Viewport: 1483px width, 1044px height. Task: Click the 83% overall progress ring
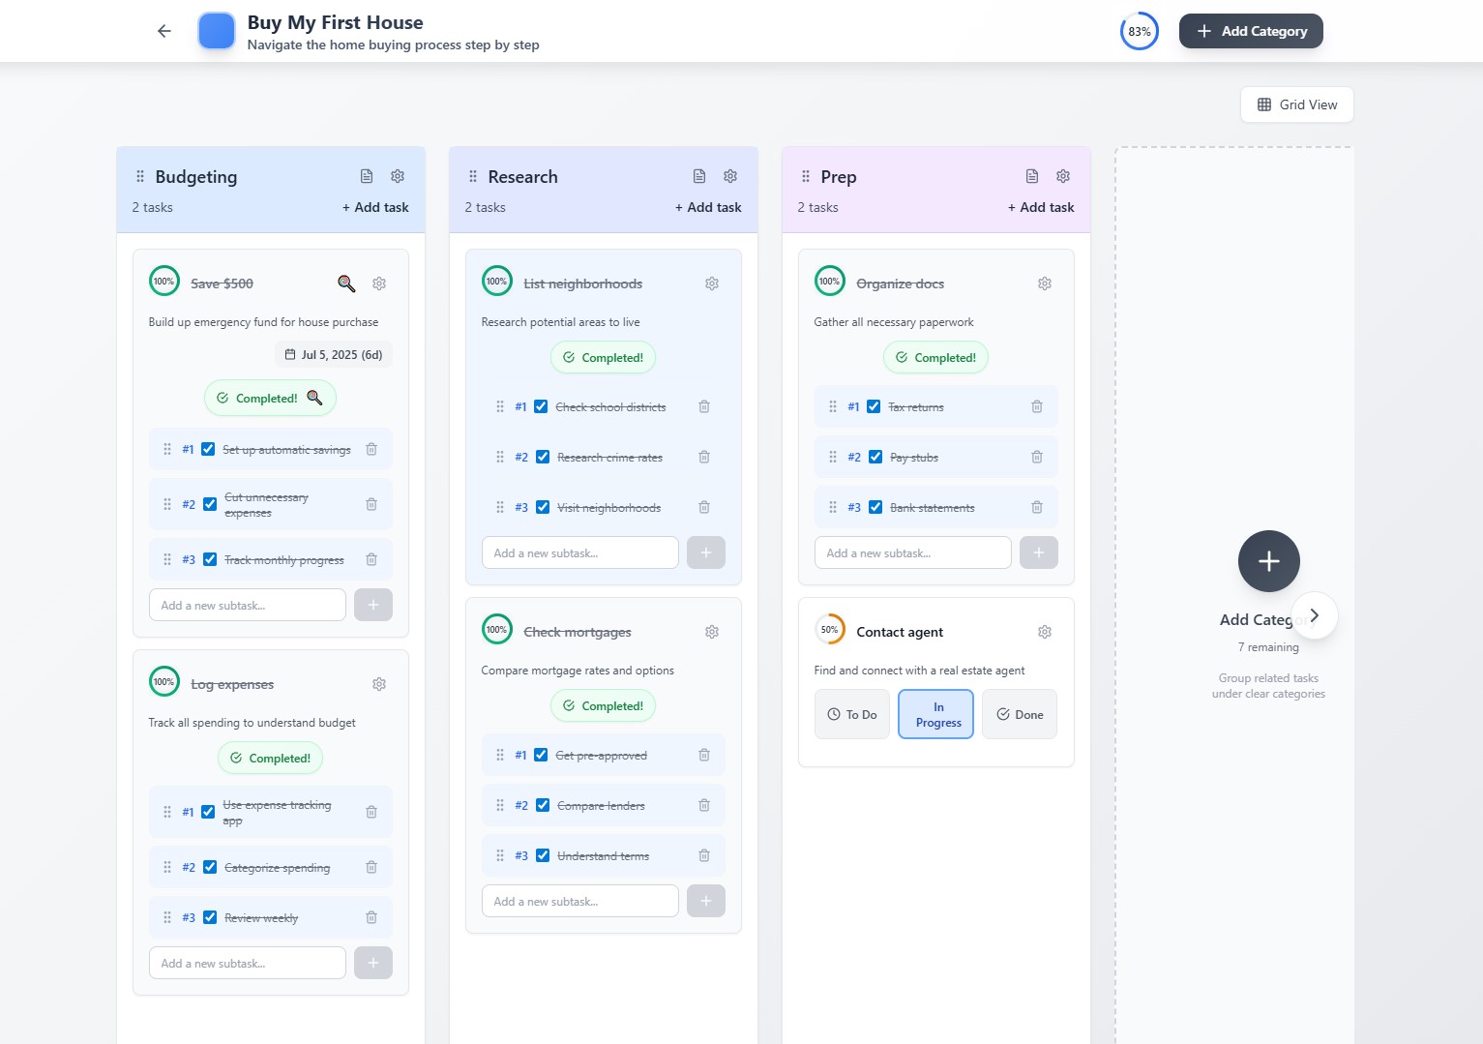tap(1140, 31)
